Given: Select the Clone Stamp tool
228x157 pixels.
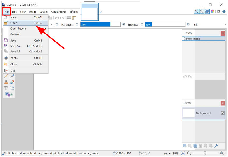Looking at the screenshot, I should pos(6,82).
